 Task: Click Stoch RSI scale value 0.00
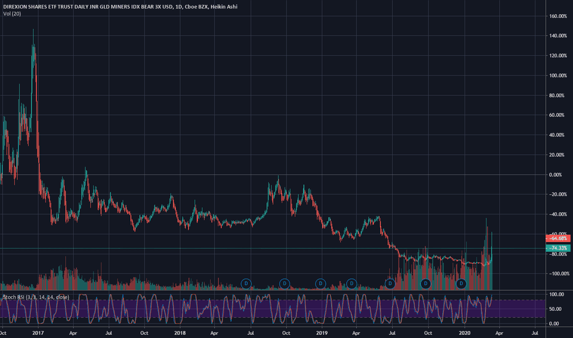click(555, 324)
